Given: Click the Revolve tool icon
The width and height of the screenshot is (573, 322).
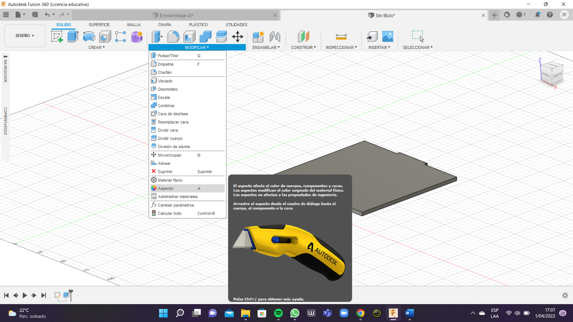Looking at the screenshot, I should [x=89, y=37].
